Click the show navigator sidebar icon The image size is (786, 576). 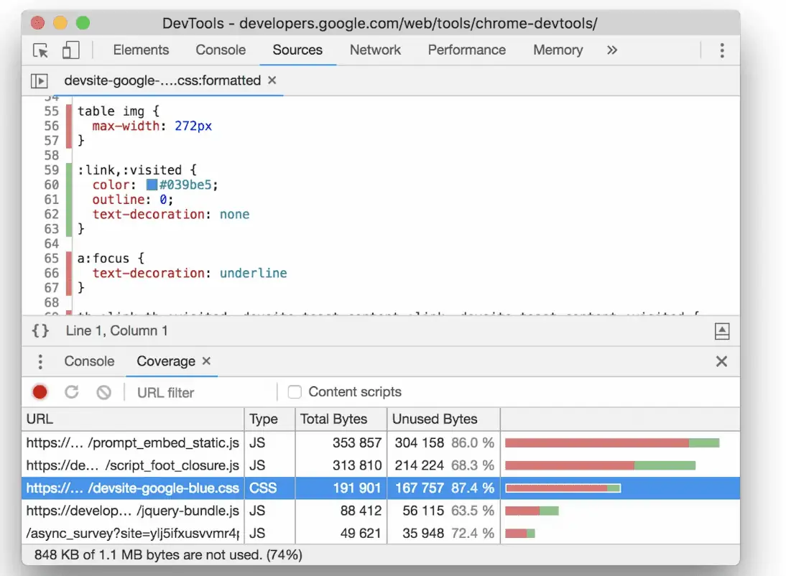point(41,80)
